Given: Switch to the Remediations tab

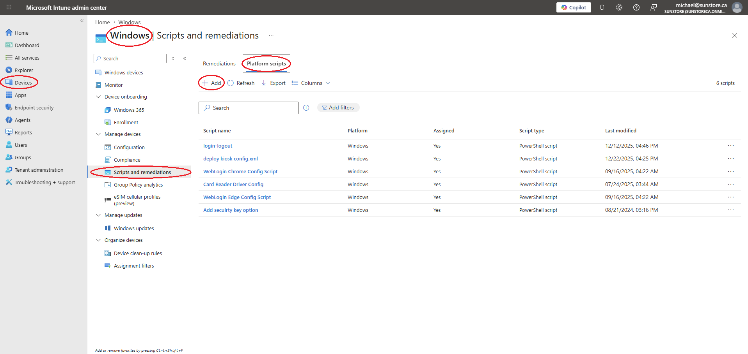Looking at the screenshot, I should coord(219,63).
